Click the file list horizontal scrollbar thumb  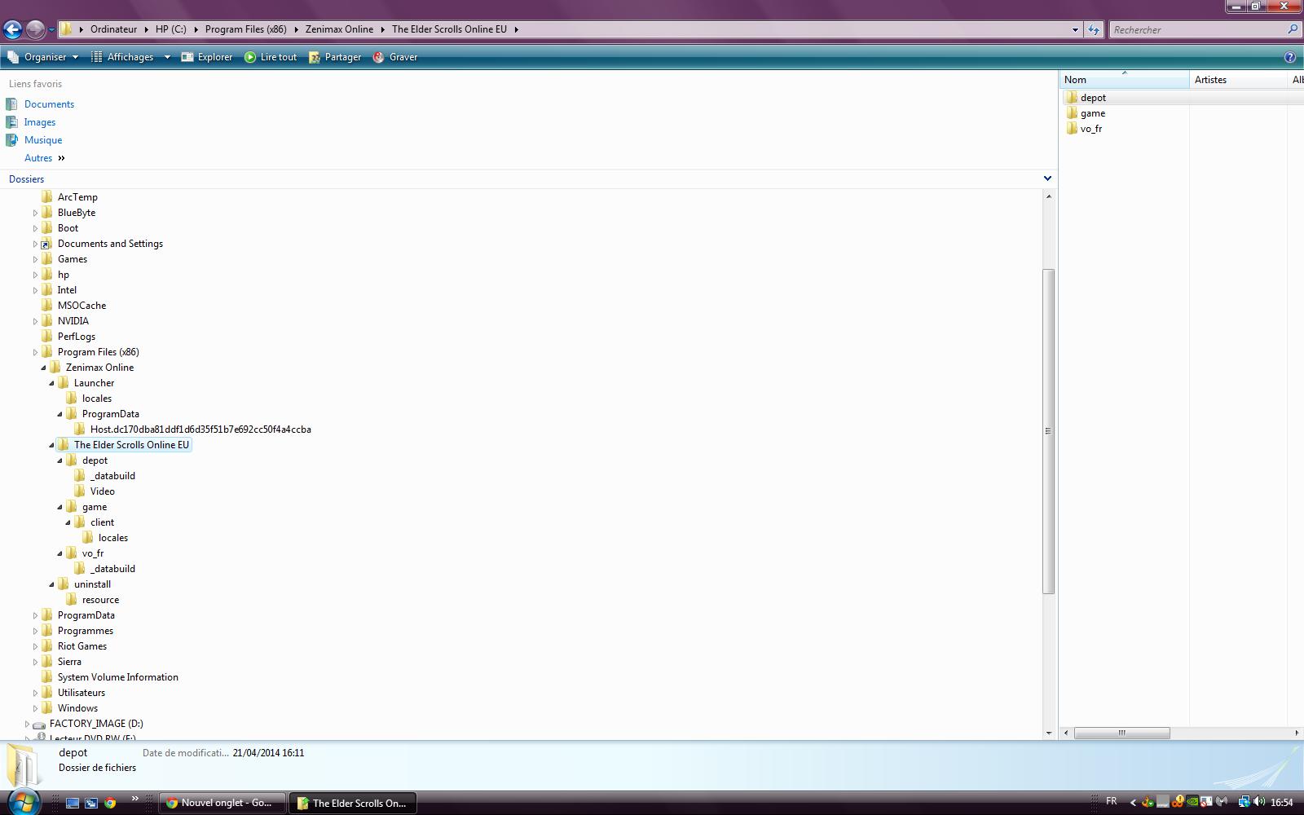[x=1121, y=733]
